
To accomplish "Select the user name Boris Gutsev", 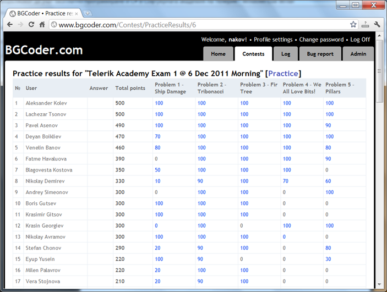I will [x=41, y=203].
